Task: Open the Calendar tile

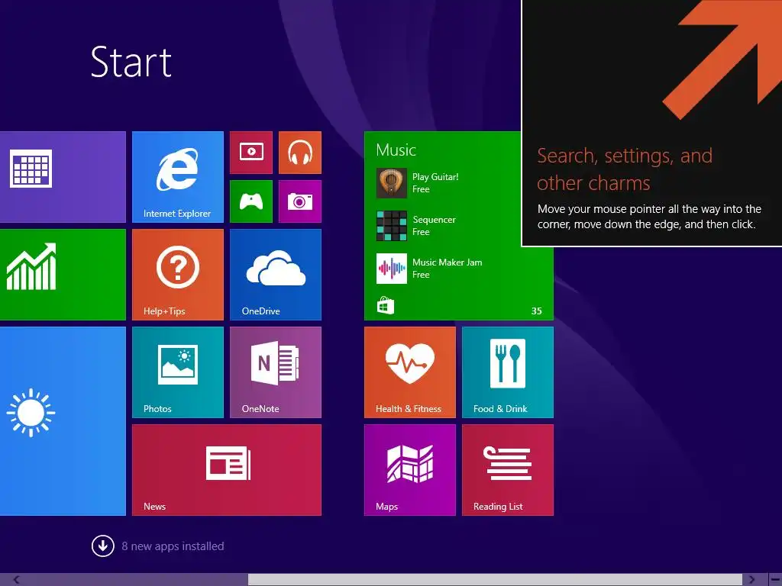Action: coord(63,177)
